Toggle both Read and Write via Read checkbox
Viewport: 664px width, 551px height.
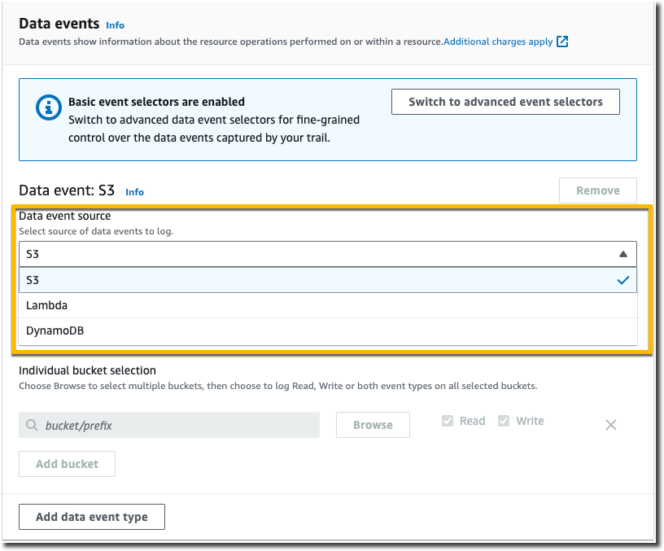[447, 420]
